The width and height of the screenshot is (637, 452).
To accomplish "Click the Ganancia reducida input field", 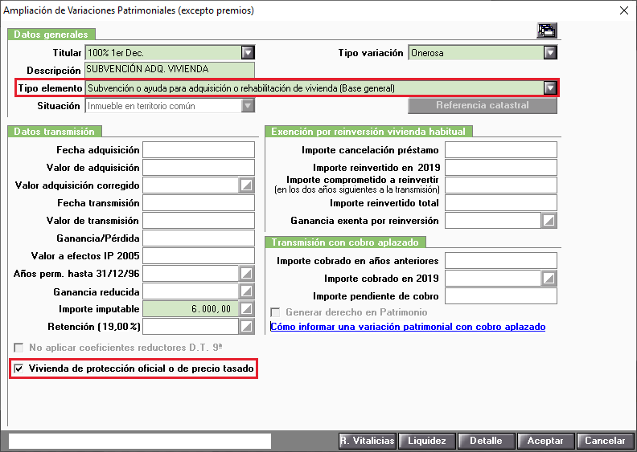I will [191, 291].
